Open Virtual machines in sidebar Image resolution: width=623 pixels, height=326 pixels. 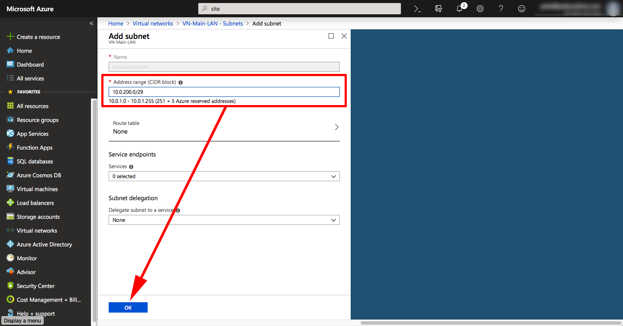[x=37, y=189]
